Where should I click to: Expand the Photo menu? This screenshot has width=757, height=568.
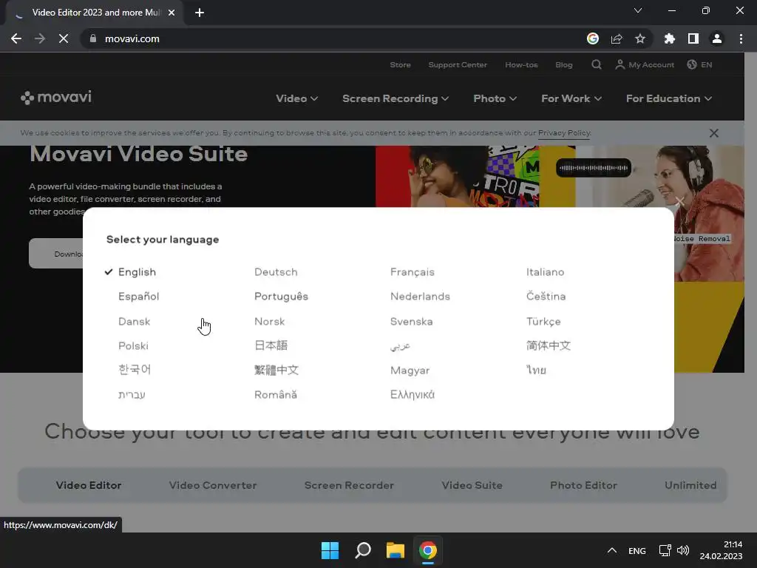(495, 98)
